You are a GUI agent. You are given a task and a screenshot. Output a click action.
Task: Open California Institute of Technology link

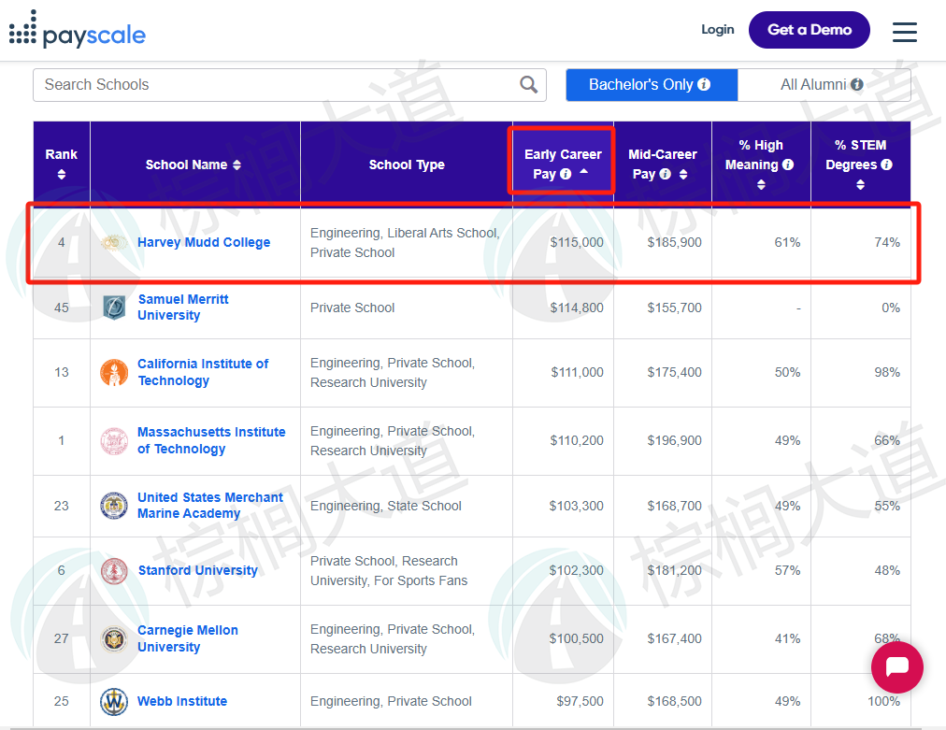(203, 372)
